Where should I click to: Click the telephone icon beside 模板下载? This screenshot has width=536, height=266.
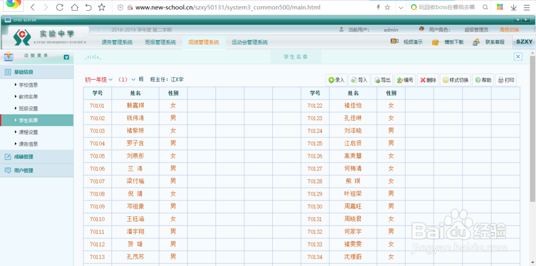click(435, 42)
